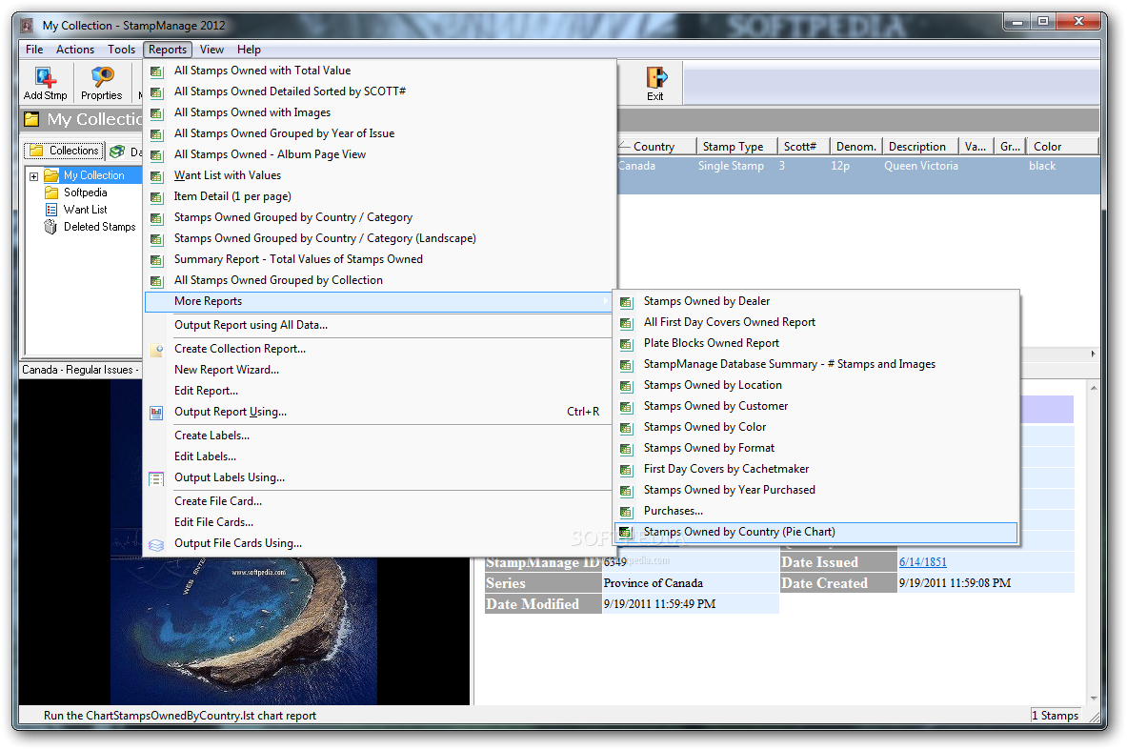Image resolution: width=1127 pixels, height=750 pixels.
Task: Open the File menu
Action: [34, 50]
